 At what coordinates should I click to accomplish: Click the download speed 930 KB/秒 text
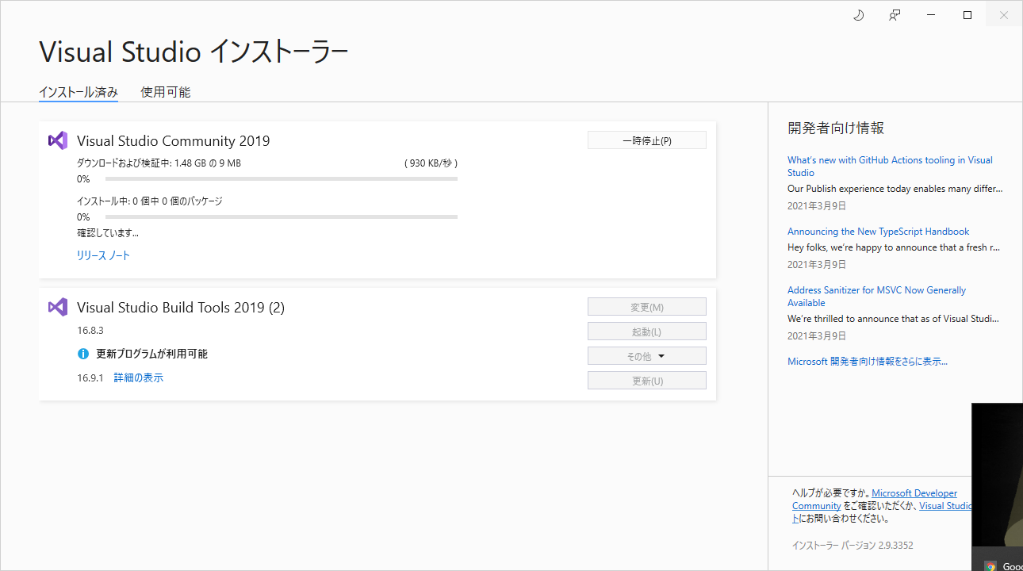click(431, 163)
